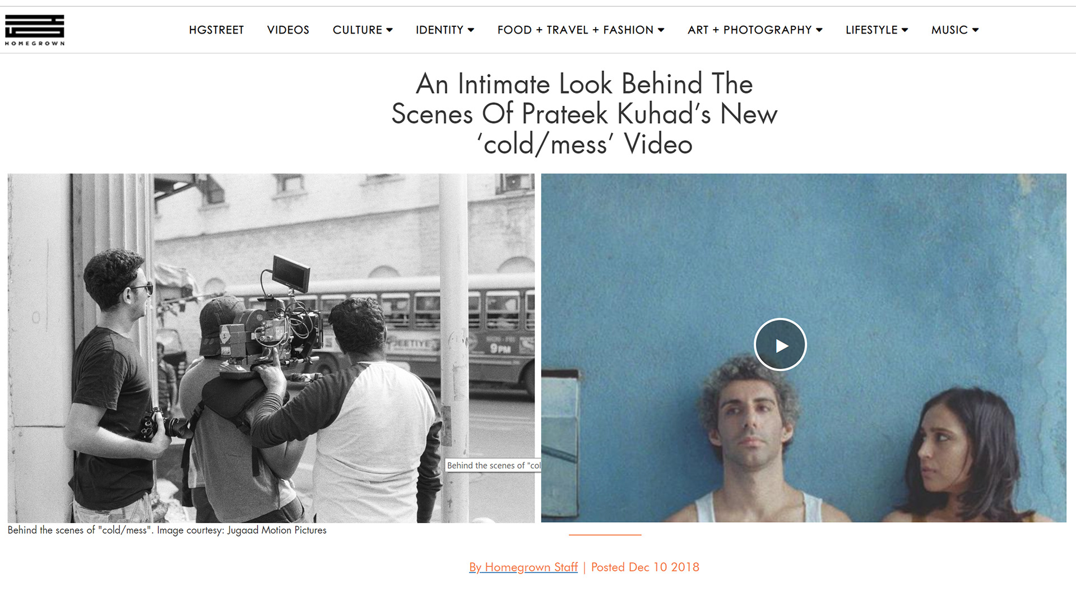The height and width of the screenshot is (601, 1076).
Task: Expand the Art + Photography dropdown arrow
Action: point(819,30)
